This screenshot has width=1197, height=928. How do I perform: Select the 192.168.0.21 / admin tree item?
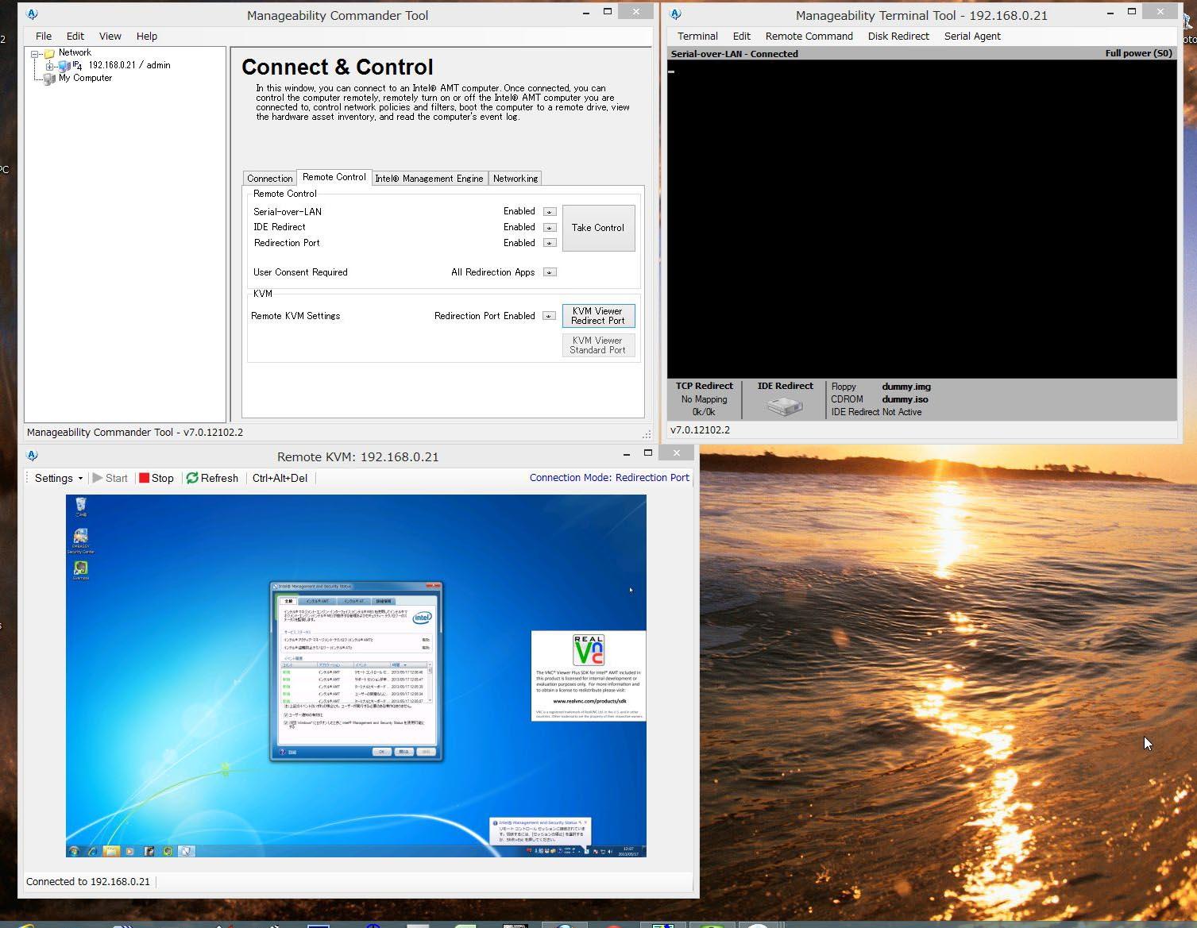(129, 66)
